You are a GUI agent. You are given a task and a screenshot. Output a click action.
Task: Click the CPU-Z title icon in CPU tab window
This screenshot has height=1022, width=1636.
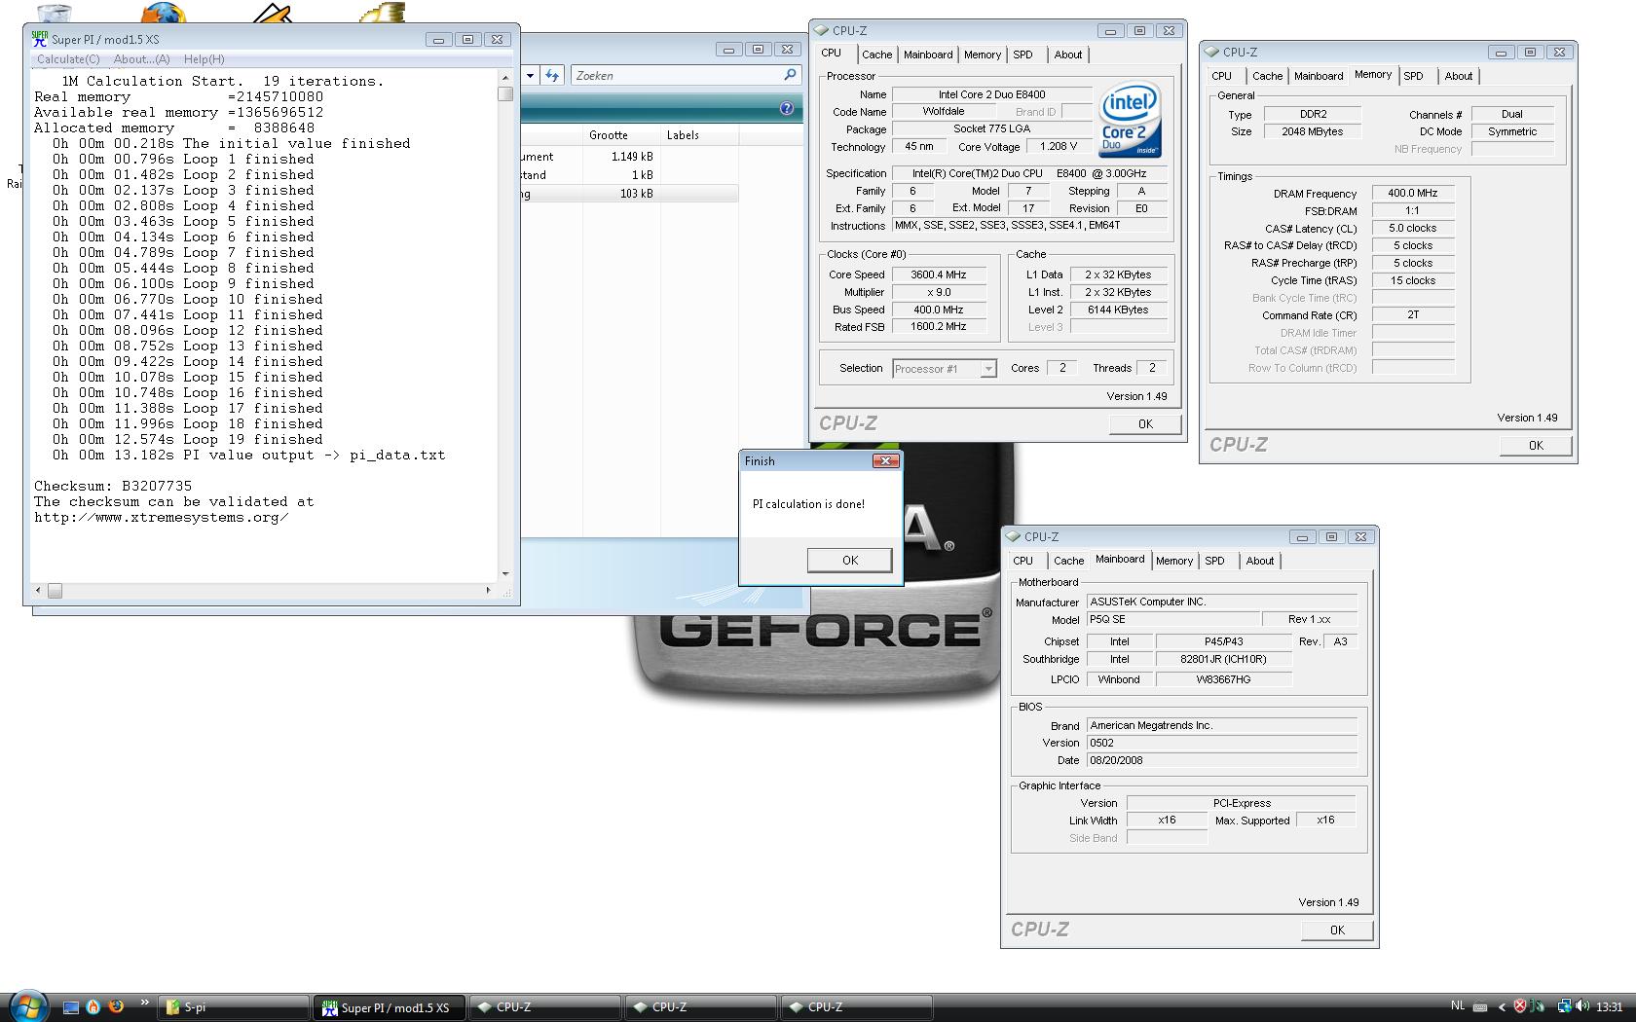coord(821,30)
